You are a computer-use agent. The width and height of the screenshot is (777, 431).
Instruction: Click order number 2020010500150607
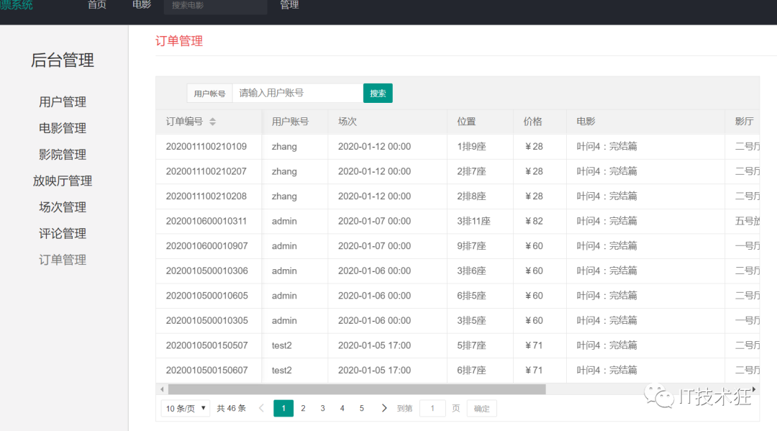pos(206,370)
